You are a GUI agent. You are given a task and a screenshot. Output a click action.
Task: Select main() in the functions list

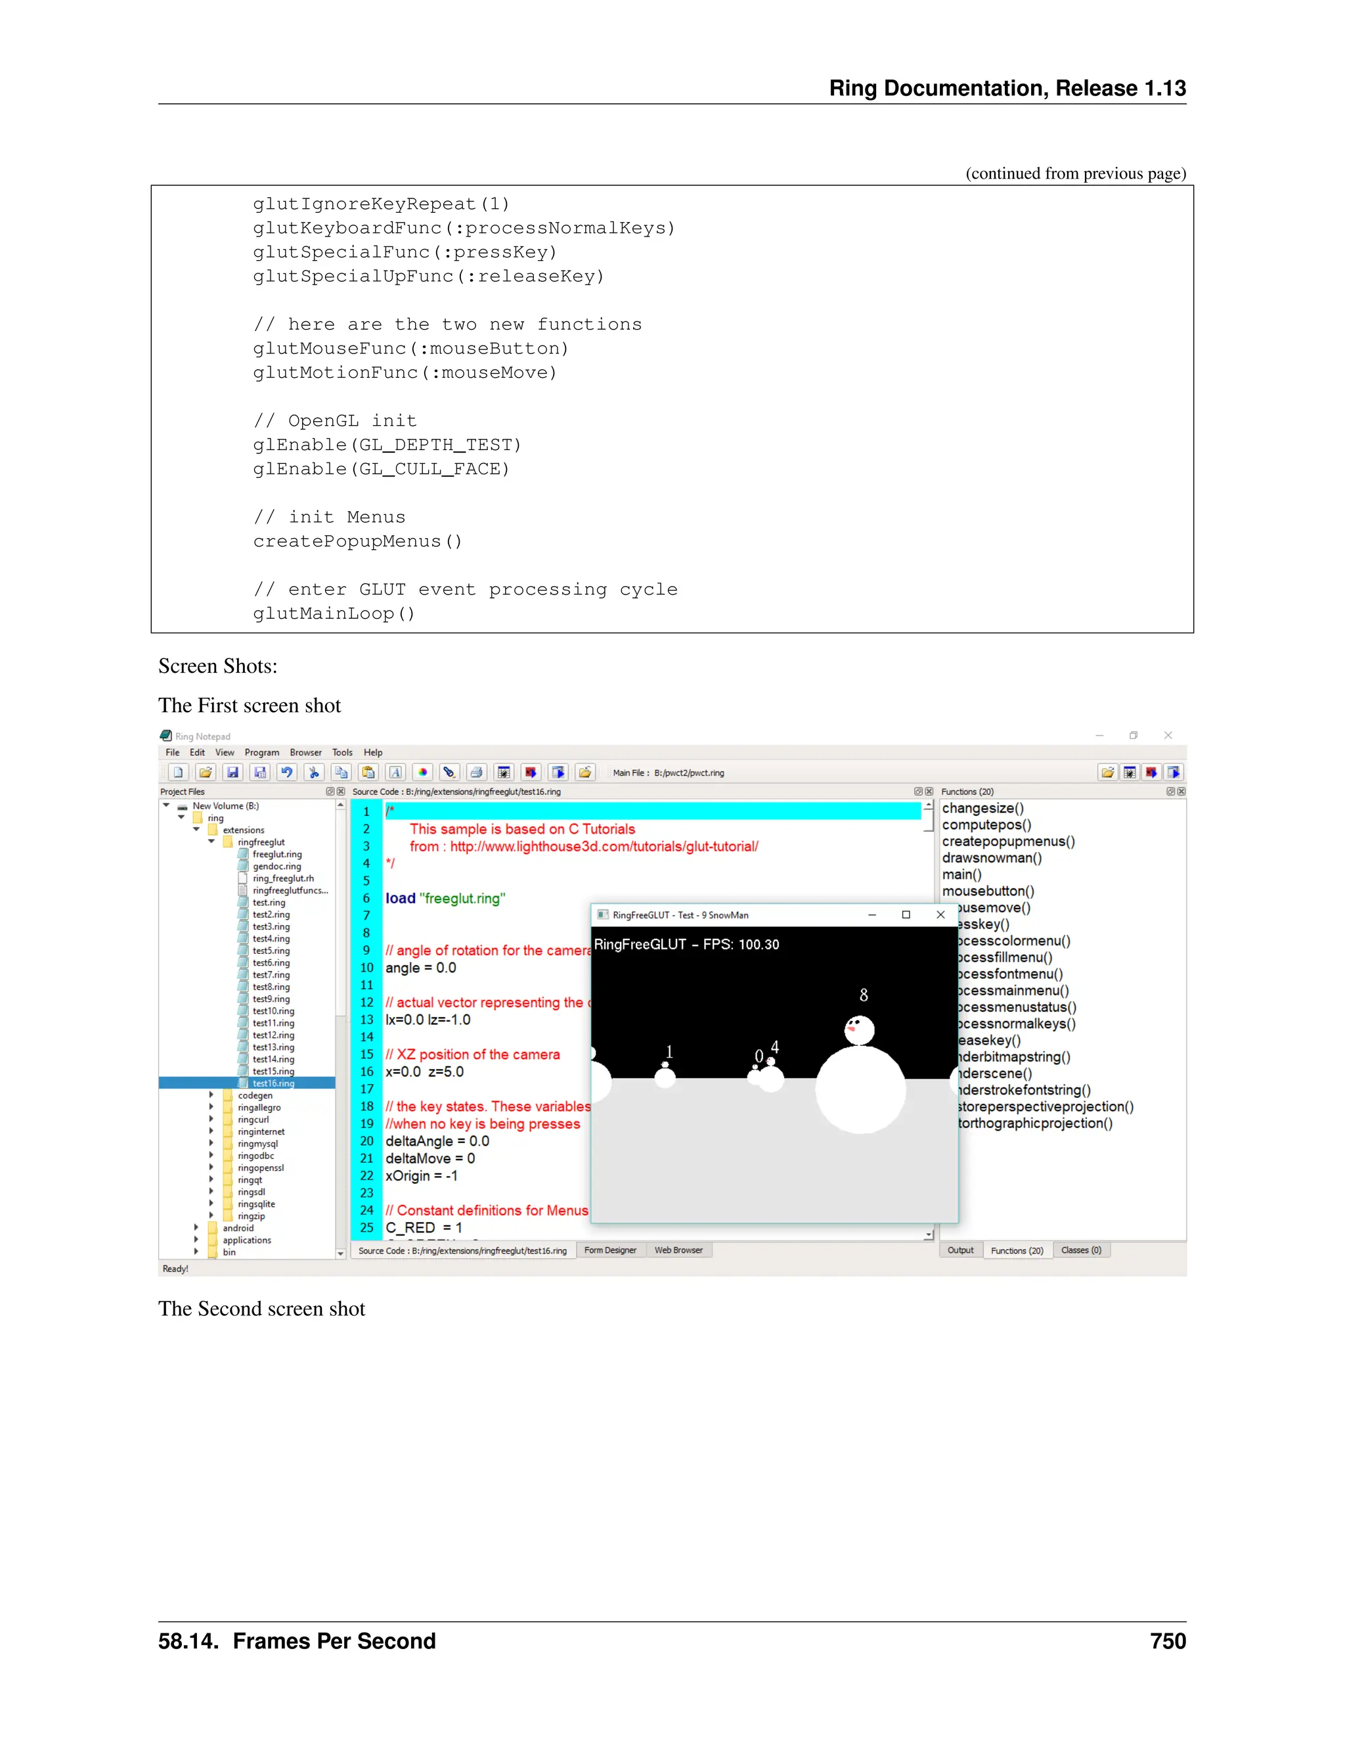point(961,874)
